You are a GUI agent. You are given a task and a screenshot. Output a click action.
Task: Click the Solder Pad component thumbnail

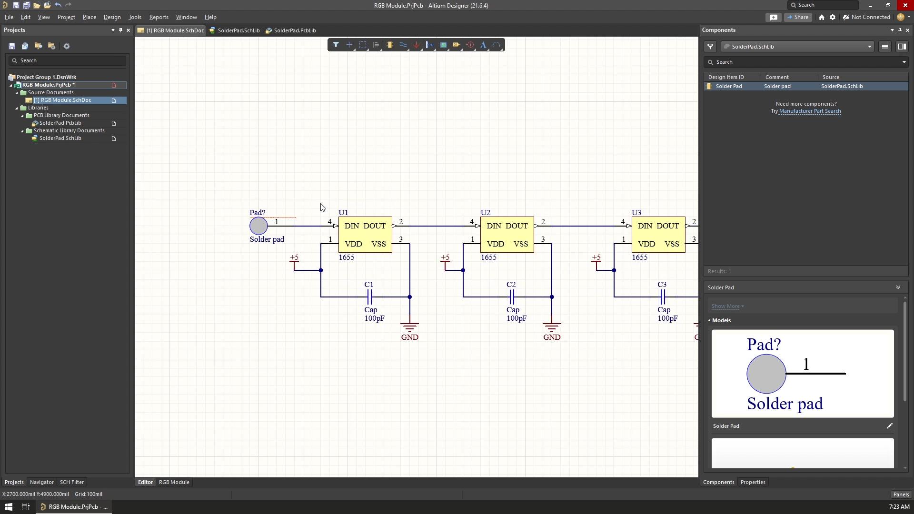coord(804,372)
